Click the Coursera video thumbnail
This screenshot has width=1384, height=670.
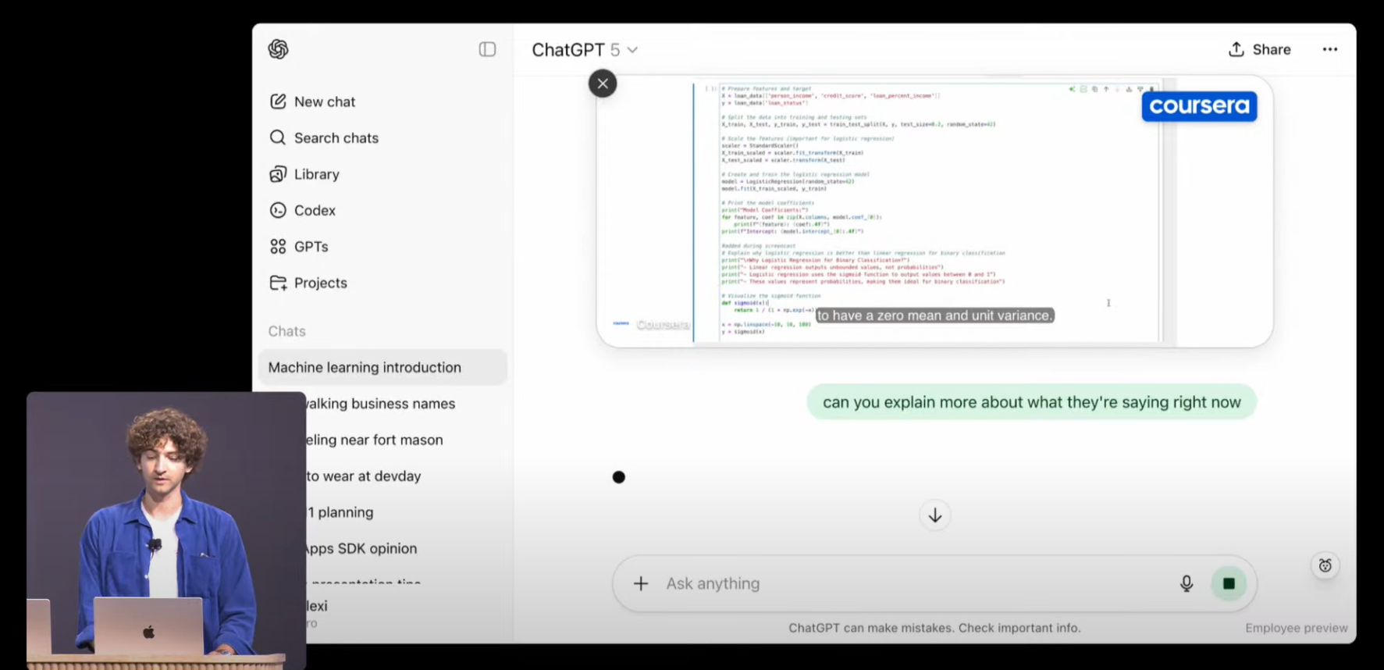pos(934,212)
